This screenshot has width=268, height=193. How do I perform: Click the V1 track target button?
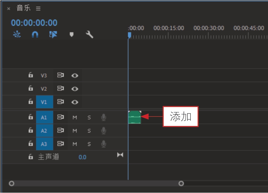pos(44,102)
